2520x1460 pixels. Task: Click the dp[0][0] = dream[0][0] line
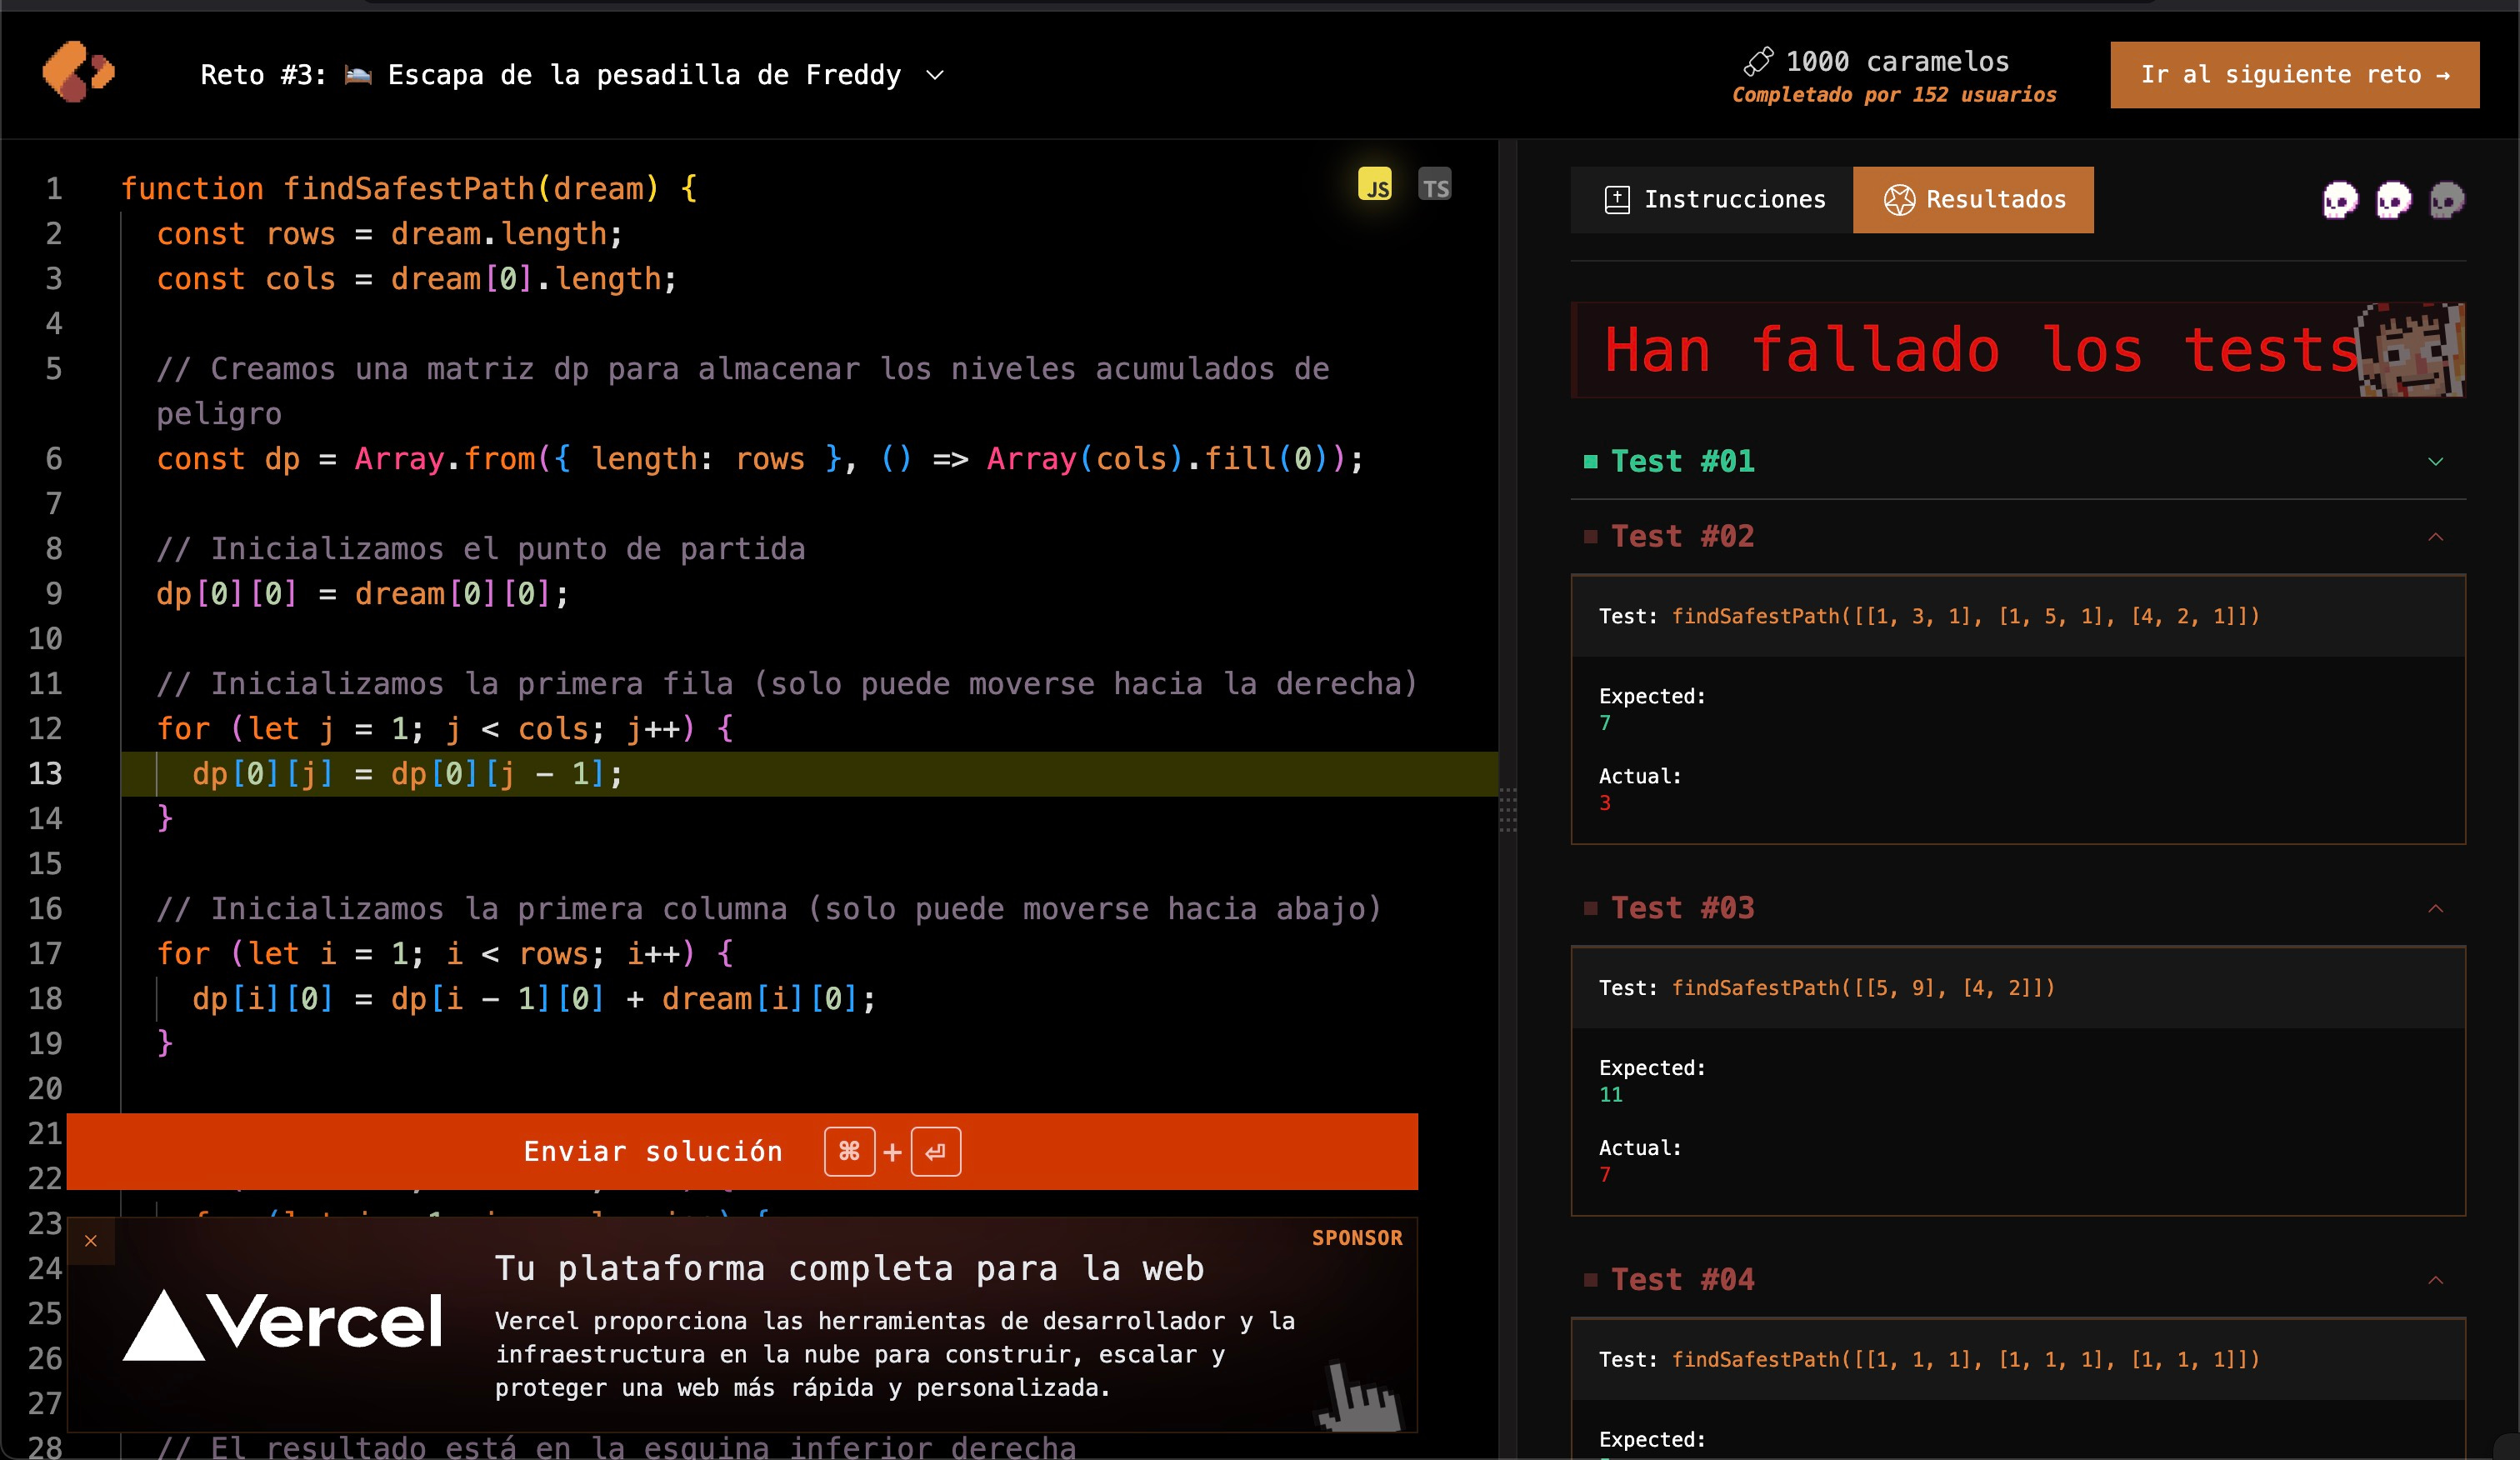[x=362, y=593]
